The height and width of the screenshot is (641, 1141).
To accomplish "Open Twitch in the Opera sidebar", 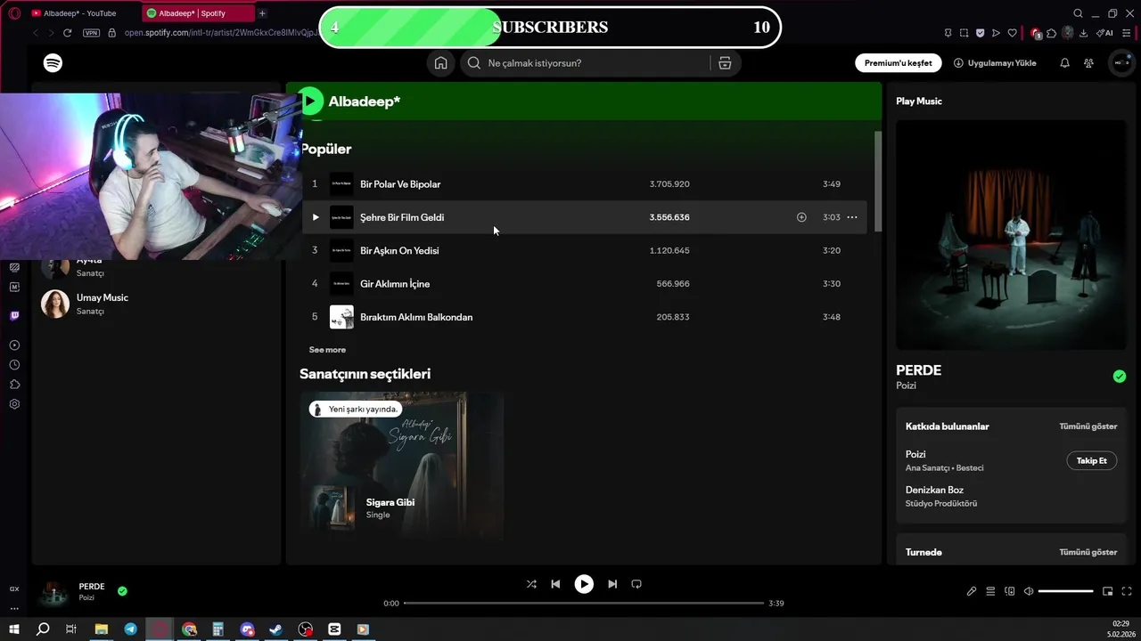I will point(14,316).
